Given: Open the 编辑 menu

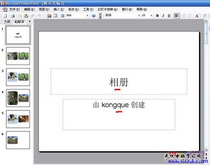Looking at the screenshot, I should (29, 9).
